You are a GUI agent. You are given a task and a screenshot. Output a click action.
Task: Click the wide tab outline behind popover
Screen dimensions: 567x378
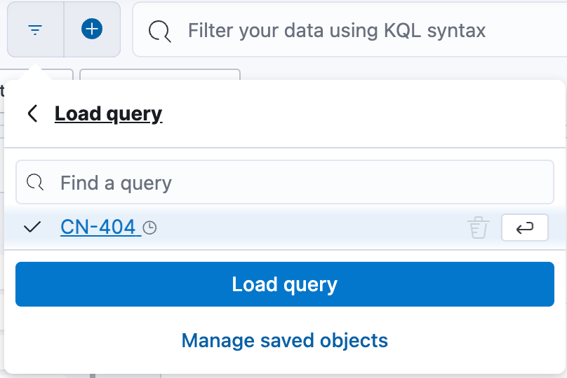(x=160, y=74)
